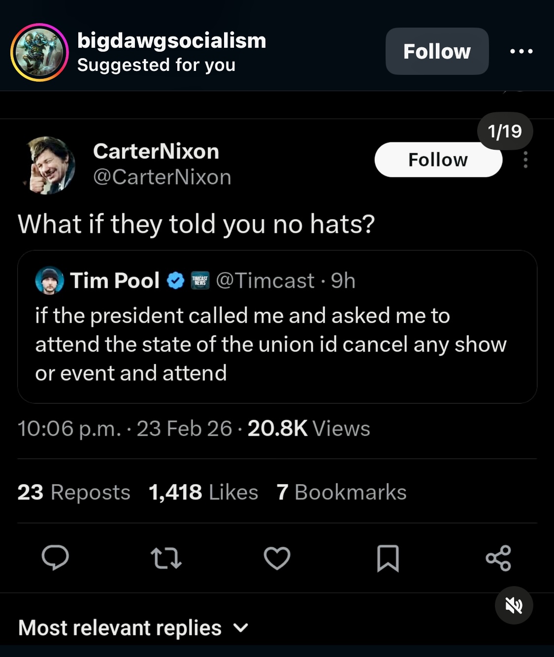554x657 pixels.
Task: Open the @CarterNixon handle link
Action: [x=162, y=177]
